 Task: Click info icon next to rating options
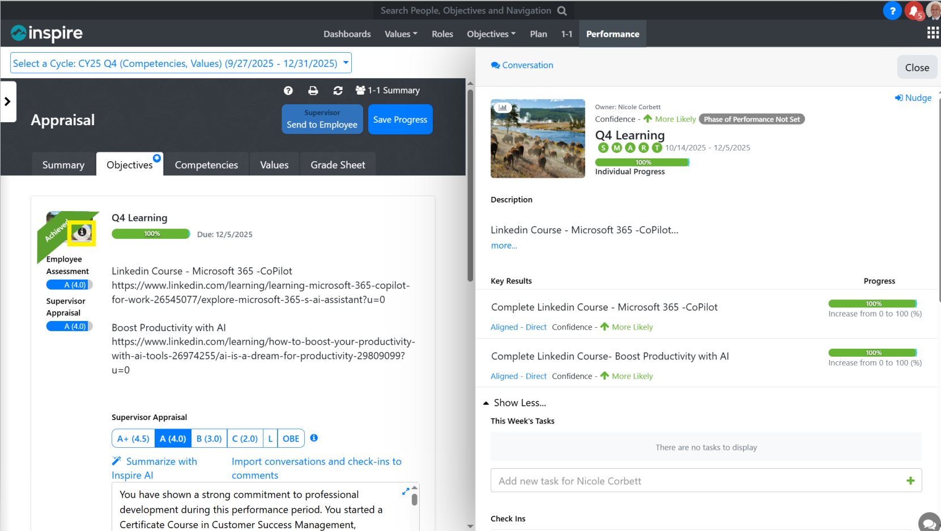314,438
